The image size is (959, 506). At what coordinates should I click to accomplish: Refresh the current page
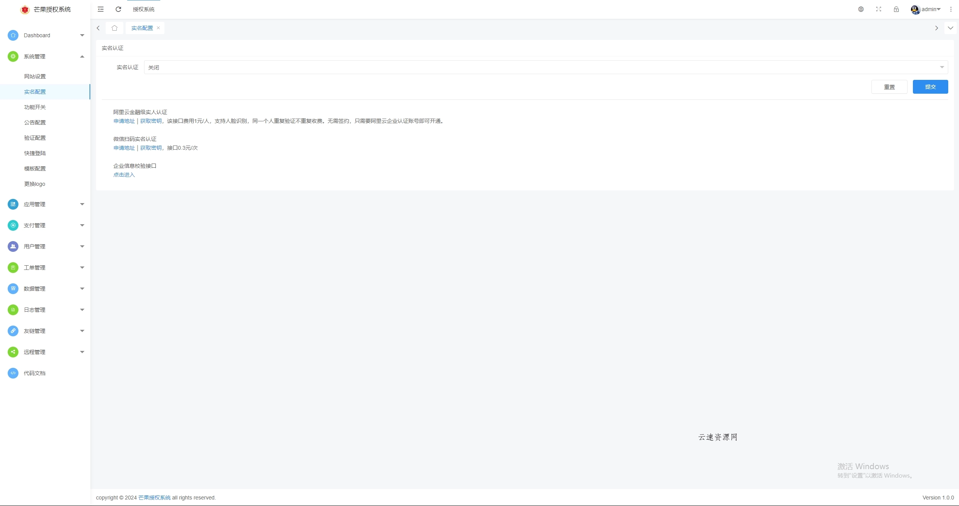tap(118, 9)
